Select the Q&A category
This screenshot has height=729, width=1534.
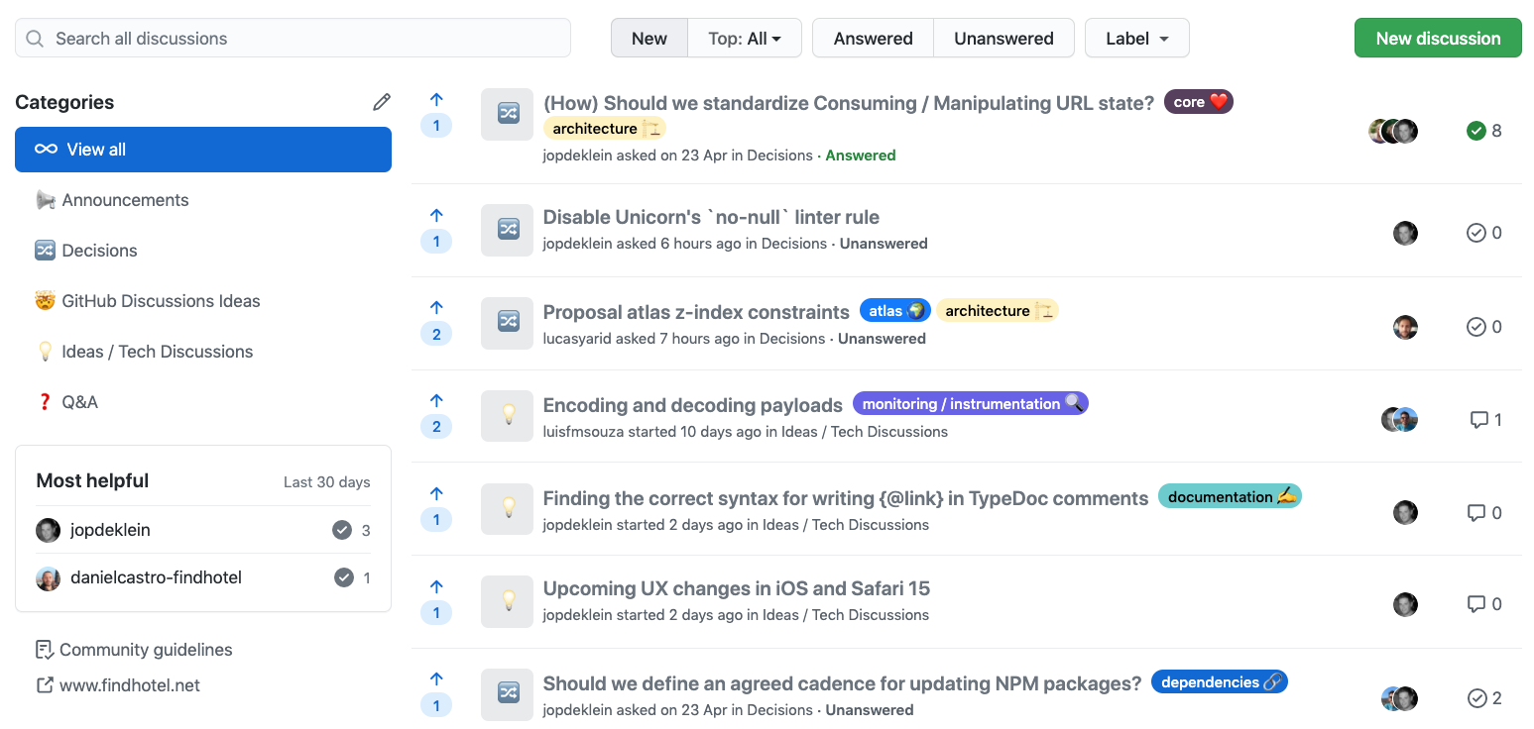79,402
